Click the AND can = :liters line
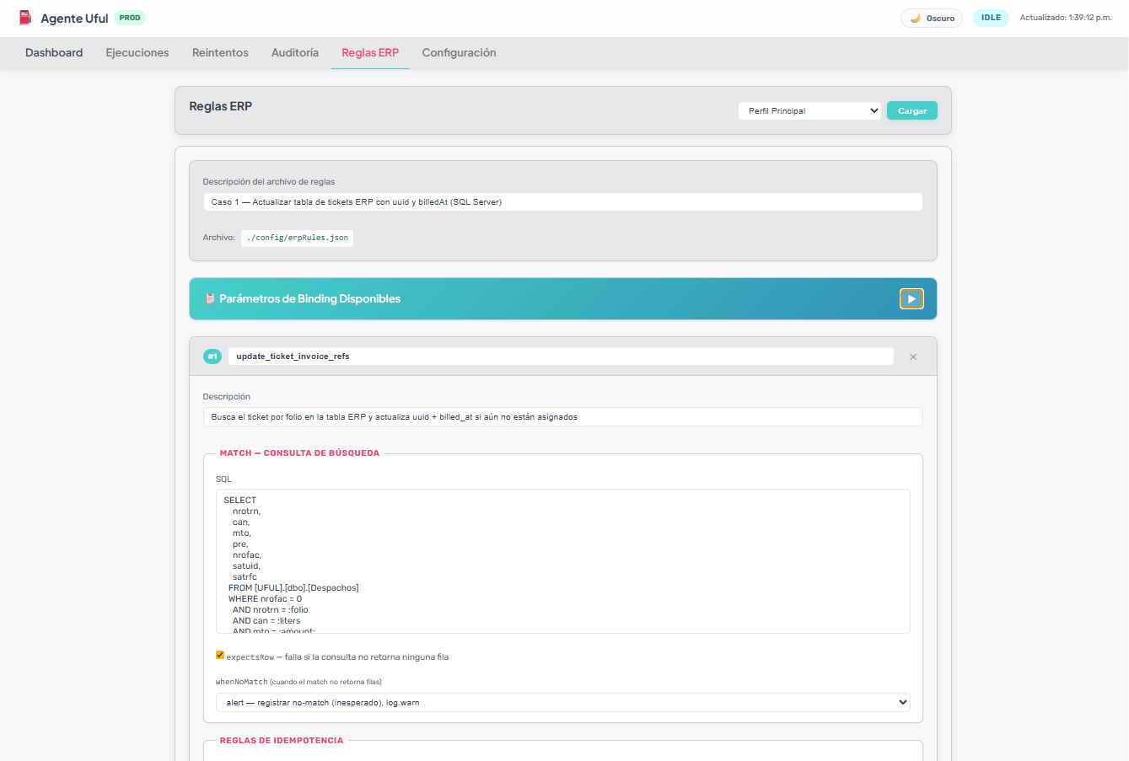Screen dimensions: 1129x761 pyautogui.click(x=266, y=621)
